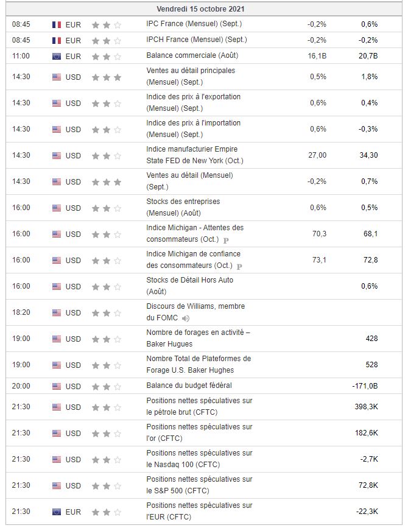This screenshot has height=528, width=408.
Task: Click the US flag on Empire State manufacturing row
Action: tap(57, 155)
